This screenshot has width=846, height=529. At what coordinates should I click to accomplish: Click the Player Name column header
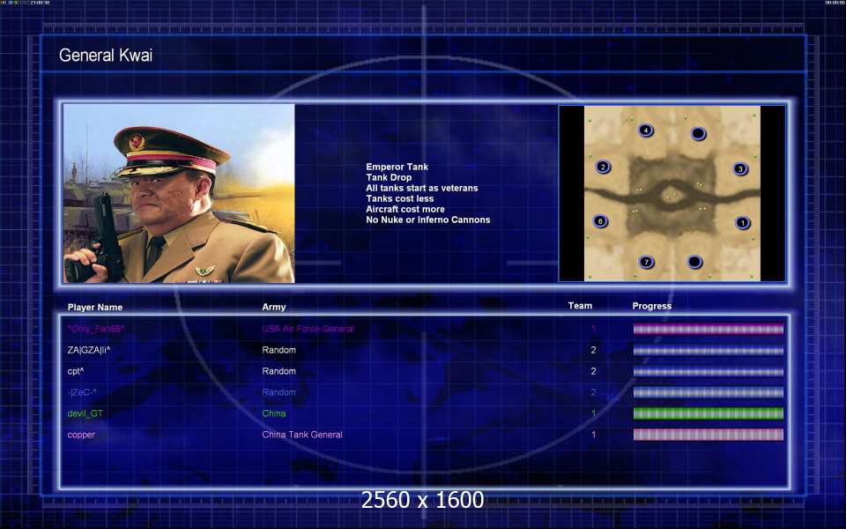pyautogui.click(x=95, y=307)
